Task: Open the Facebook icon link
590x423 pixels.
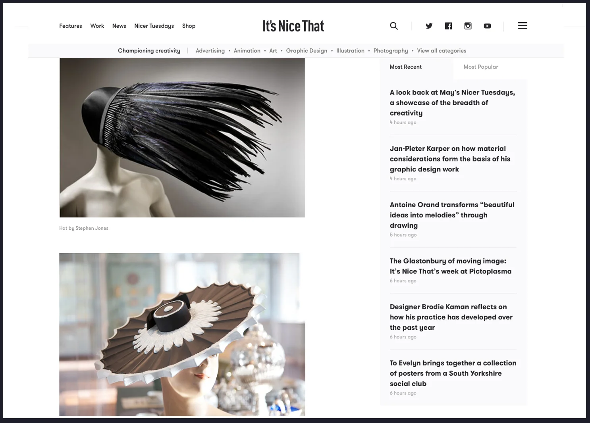Action: pos(449,26)
